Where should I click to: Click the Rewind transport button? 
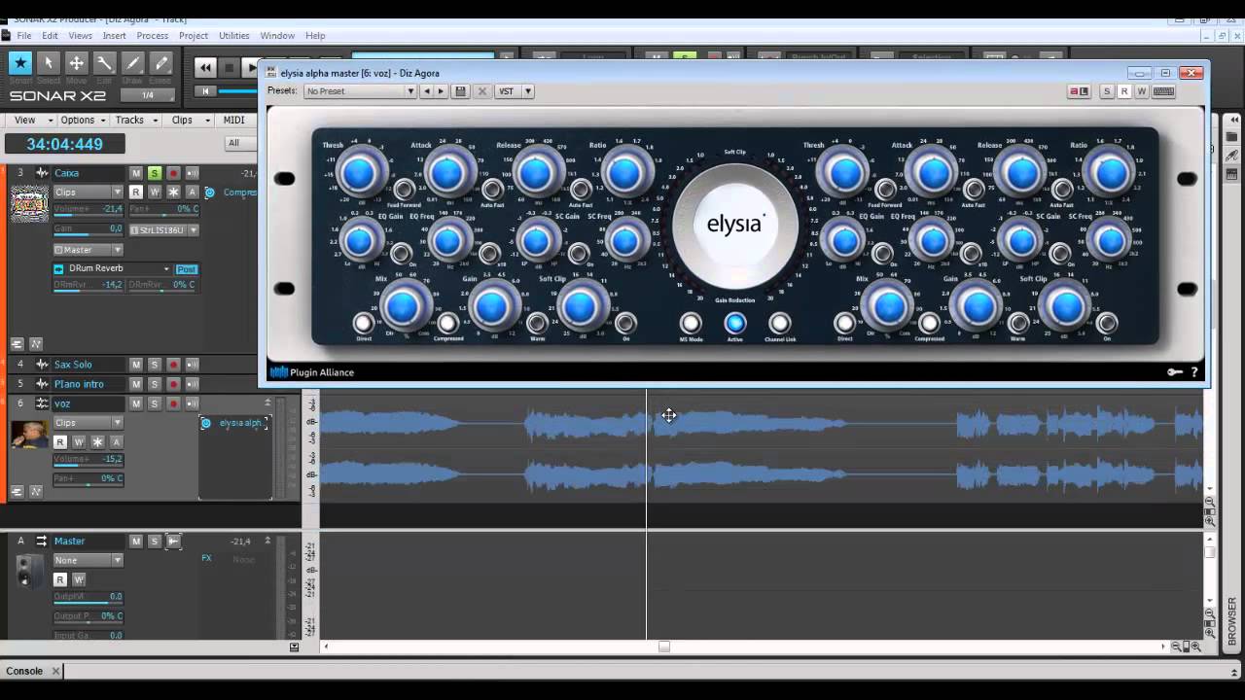pos(204,67)
